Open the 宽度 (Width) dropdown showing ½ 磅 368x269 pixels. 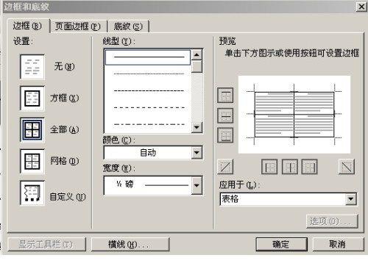(153, 185)
